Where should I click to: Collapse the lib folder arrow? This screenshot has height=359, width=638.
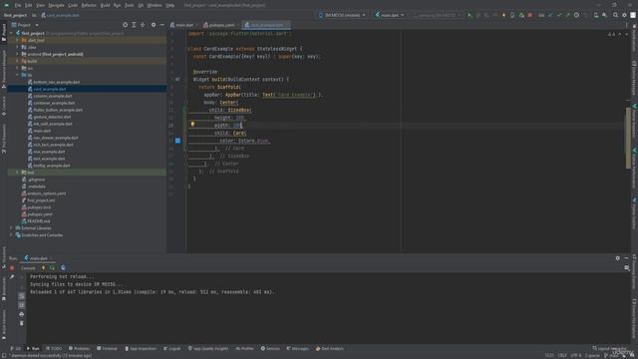(17, 75)
